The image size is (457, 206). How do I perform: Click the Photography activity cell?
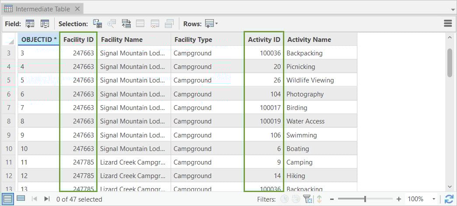coord(321,94)
